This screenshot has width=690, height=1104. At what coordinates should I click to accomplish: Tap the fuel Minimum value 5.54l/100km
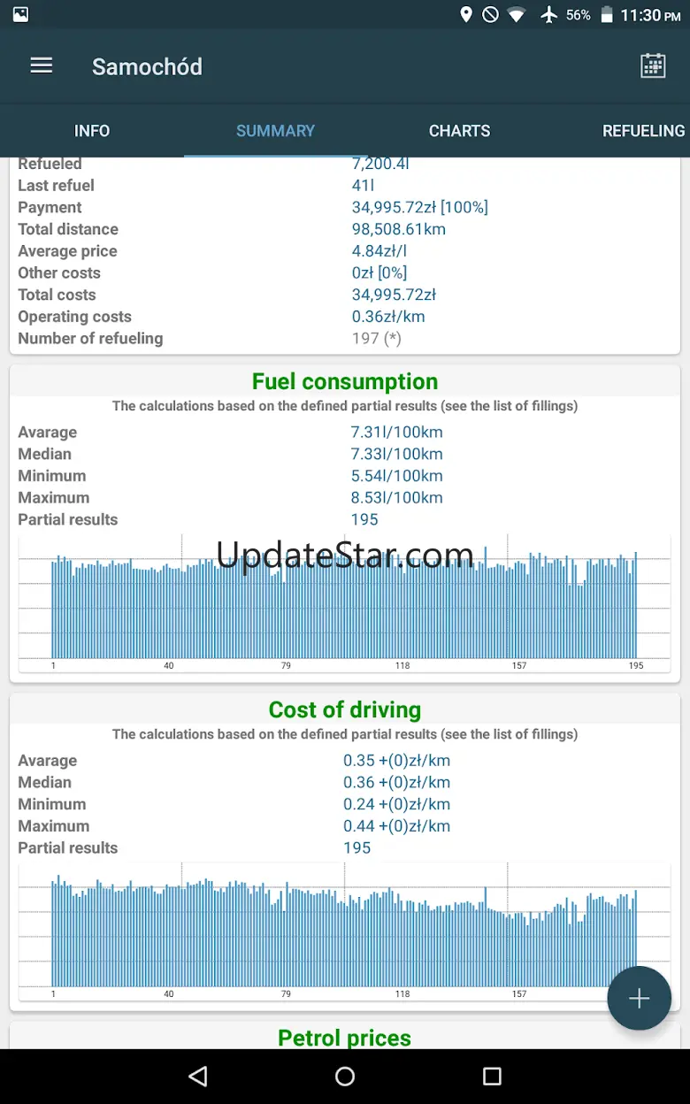[x=396, y=476]
